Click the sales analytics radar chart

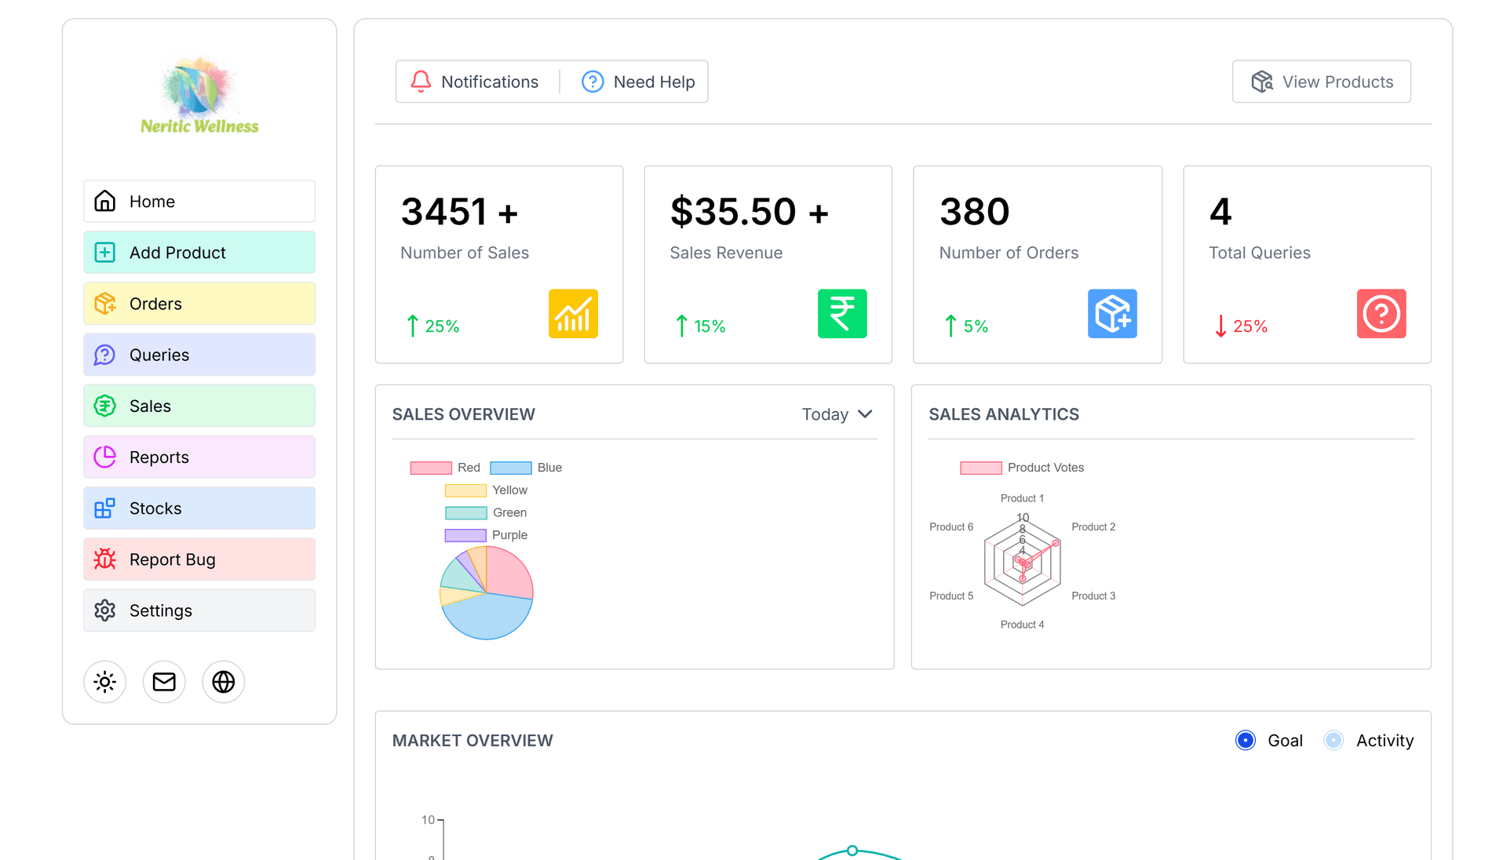(1023, 562)
